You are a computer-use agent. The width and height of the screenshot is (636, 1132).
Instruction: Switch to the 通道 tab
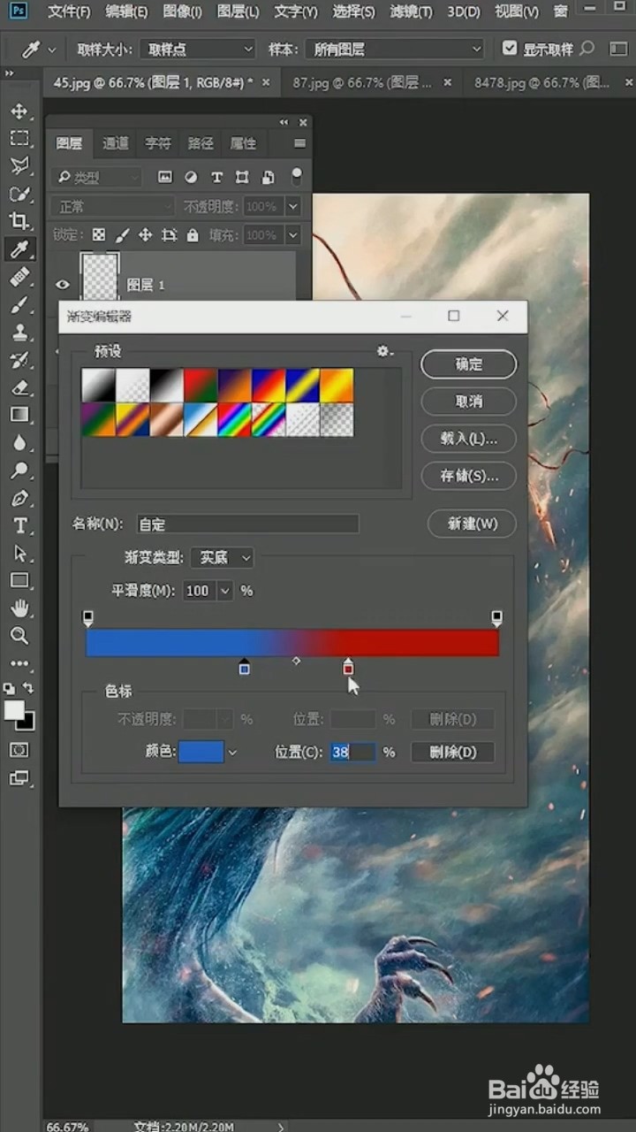pyautogui.click(x=116, y=143)
